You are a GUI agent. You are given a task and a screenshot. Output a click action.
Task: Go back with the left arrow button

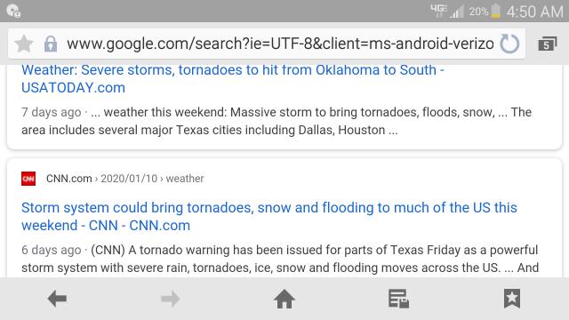click(x=57, y=299)
